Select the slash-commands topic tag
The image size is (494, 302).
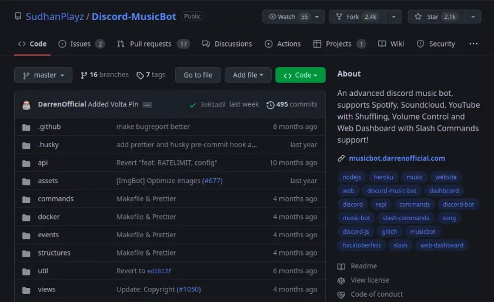pos(406,218)
